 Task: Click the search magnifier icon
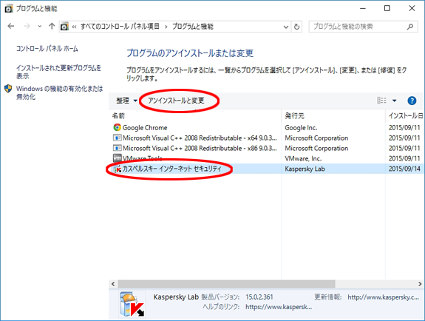click(410, 27)
